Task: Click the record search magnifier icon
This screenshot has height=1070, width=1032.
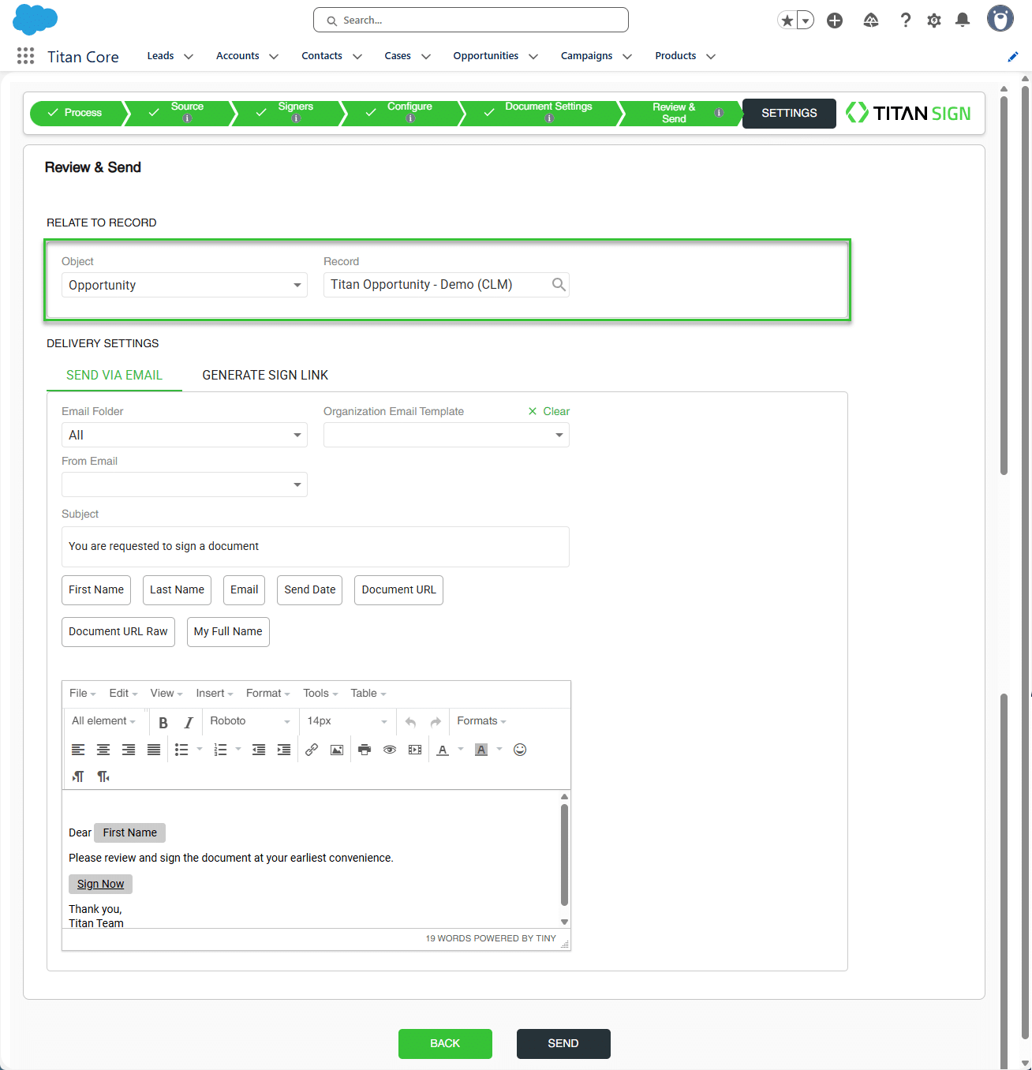Action: pos(559,285)
